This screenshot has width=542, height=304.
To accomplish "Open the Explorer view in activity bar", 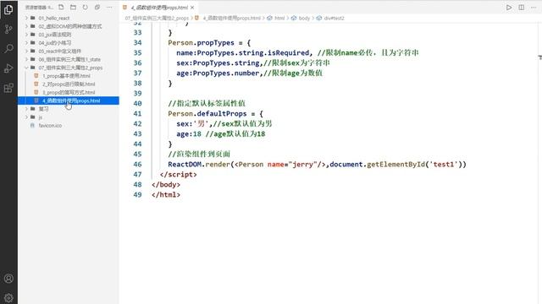I will pyautogui.click(x=8, y=9).
